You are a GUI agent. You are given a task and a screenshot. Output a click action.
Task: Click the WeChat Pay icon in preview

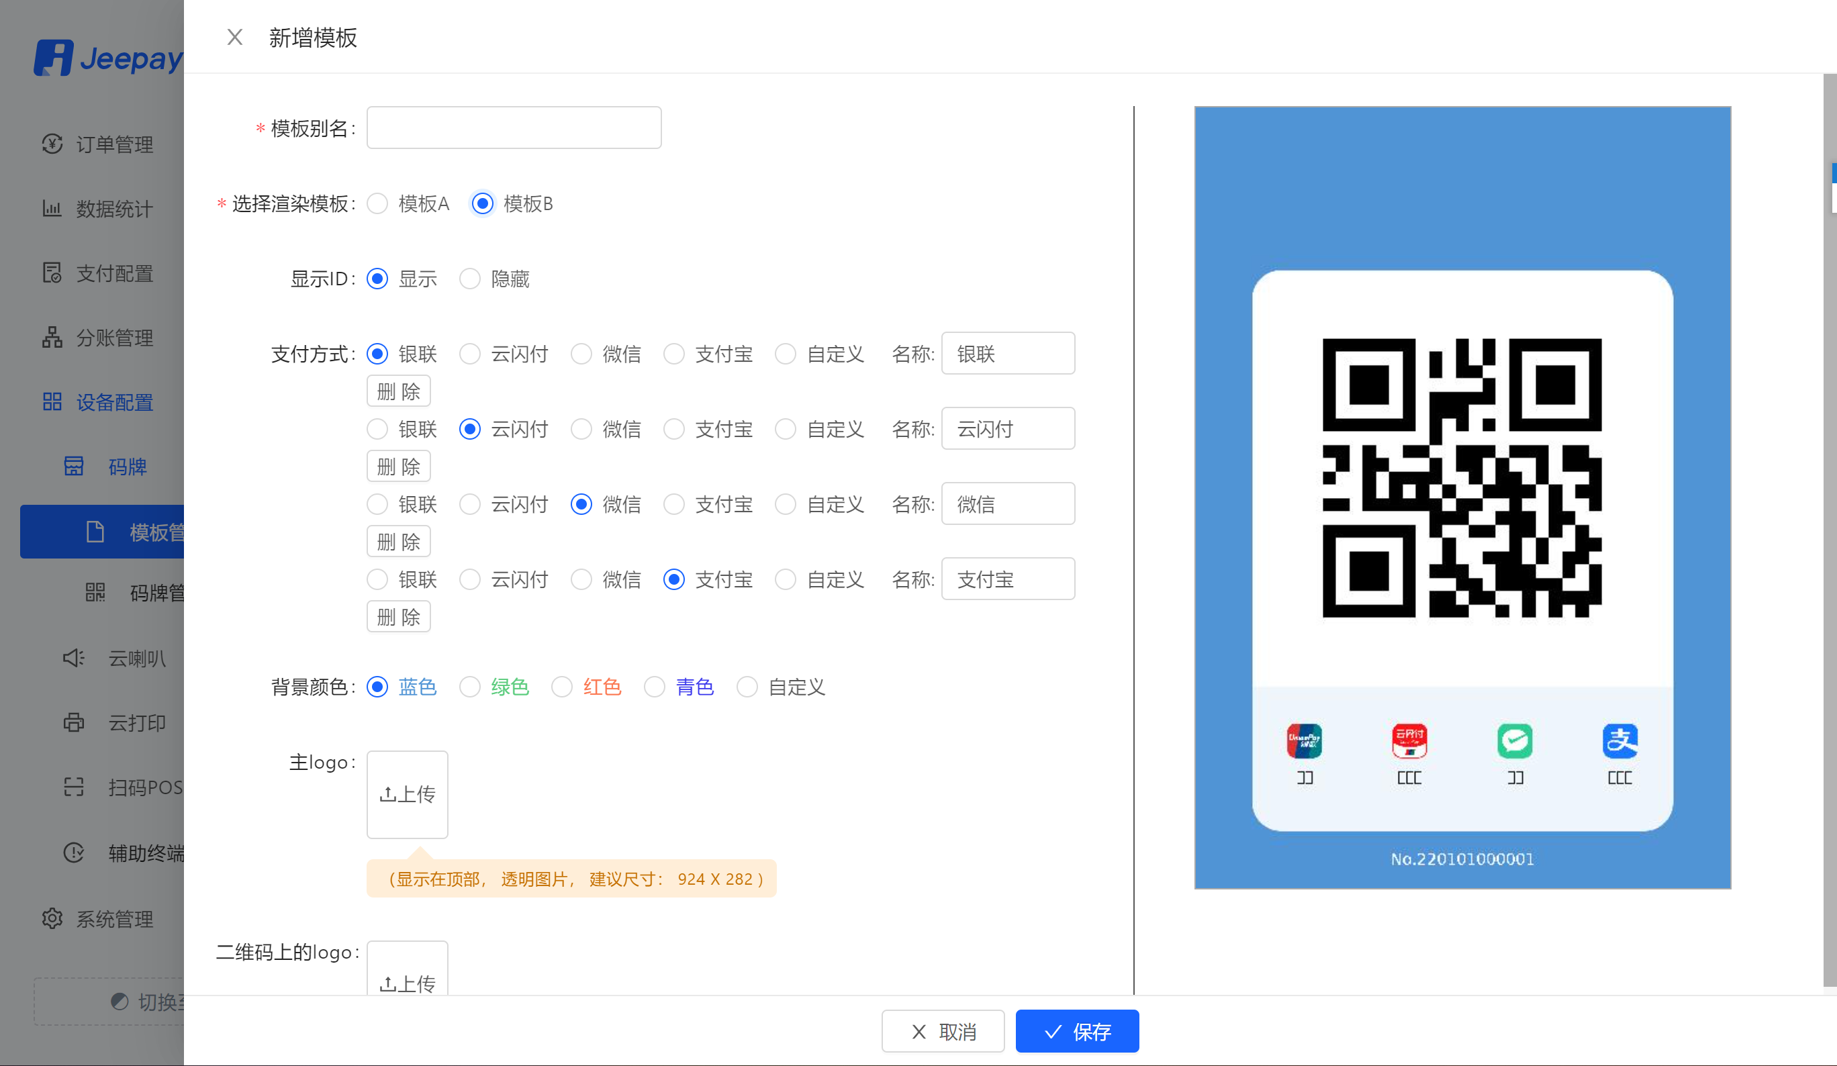coord(1514,741)
